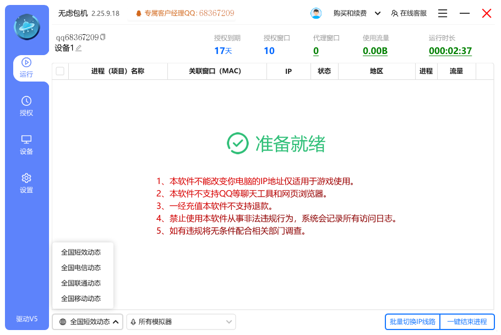Click the 批量切换IP线路 button
The image size is (501, 335).
(412, 322)
